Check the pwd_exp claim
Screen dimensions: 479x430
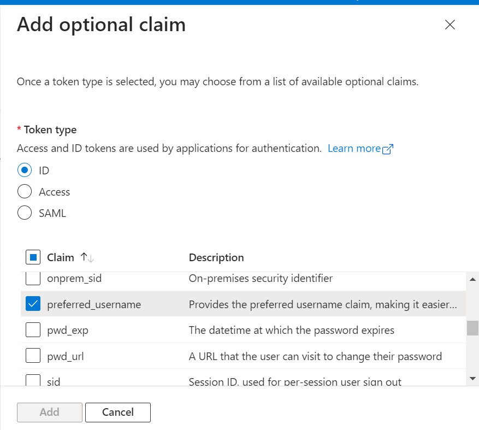pyautogui.click(x=32, y=330)
